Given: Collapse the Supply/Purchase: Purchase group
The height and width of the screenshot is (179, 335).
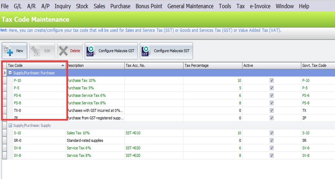Looking at the screenshot, I should [x=10, y=73].
